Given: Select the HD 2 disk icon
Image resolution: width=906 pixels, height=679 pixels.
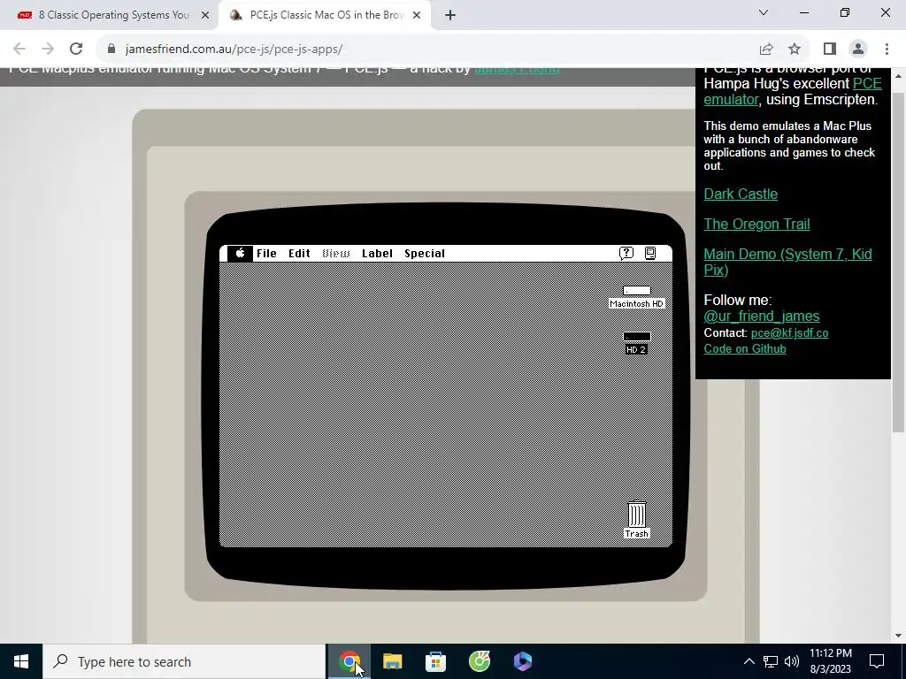Looking at the screenshot, I should pyautogui.click(x=637, y=337).
